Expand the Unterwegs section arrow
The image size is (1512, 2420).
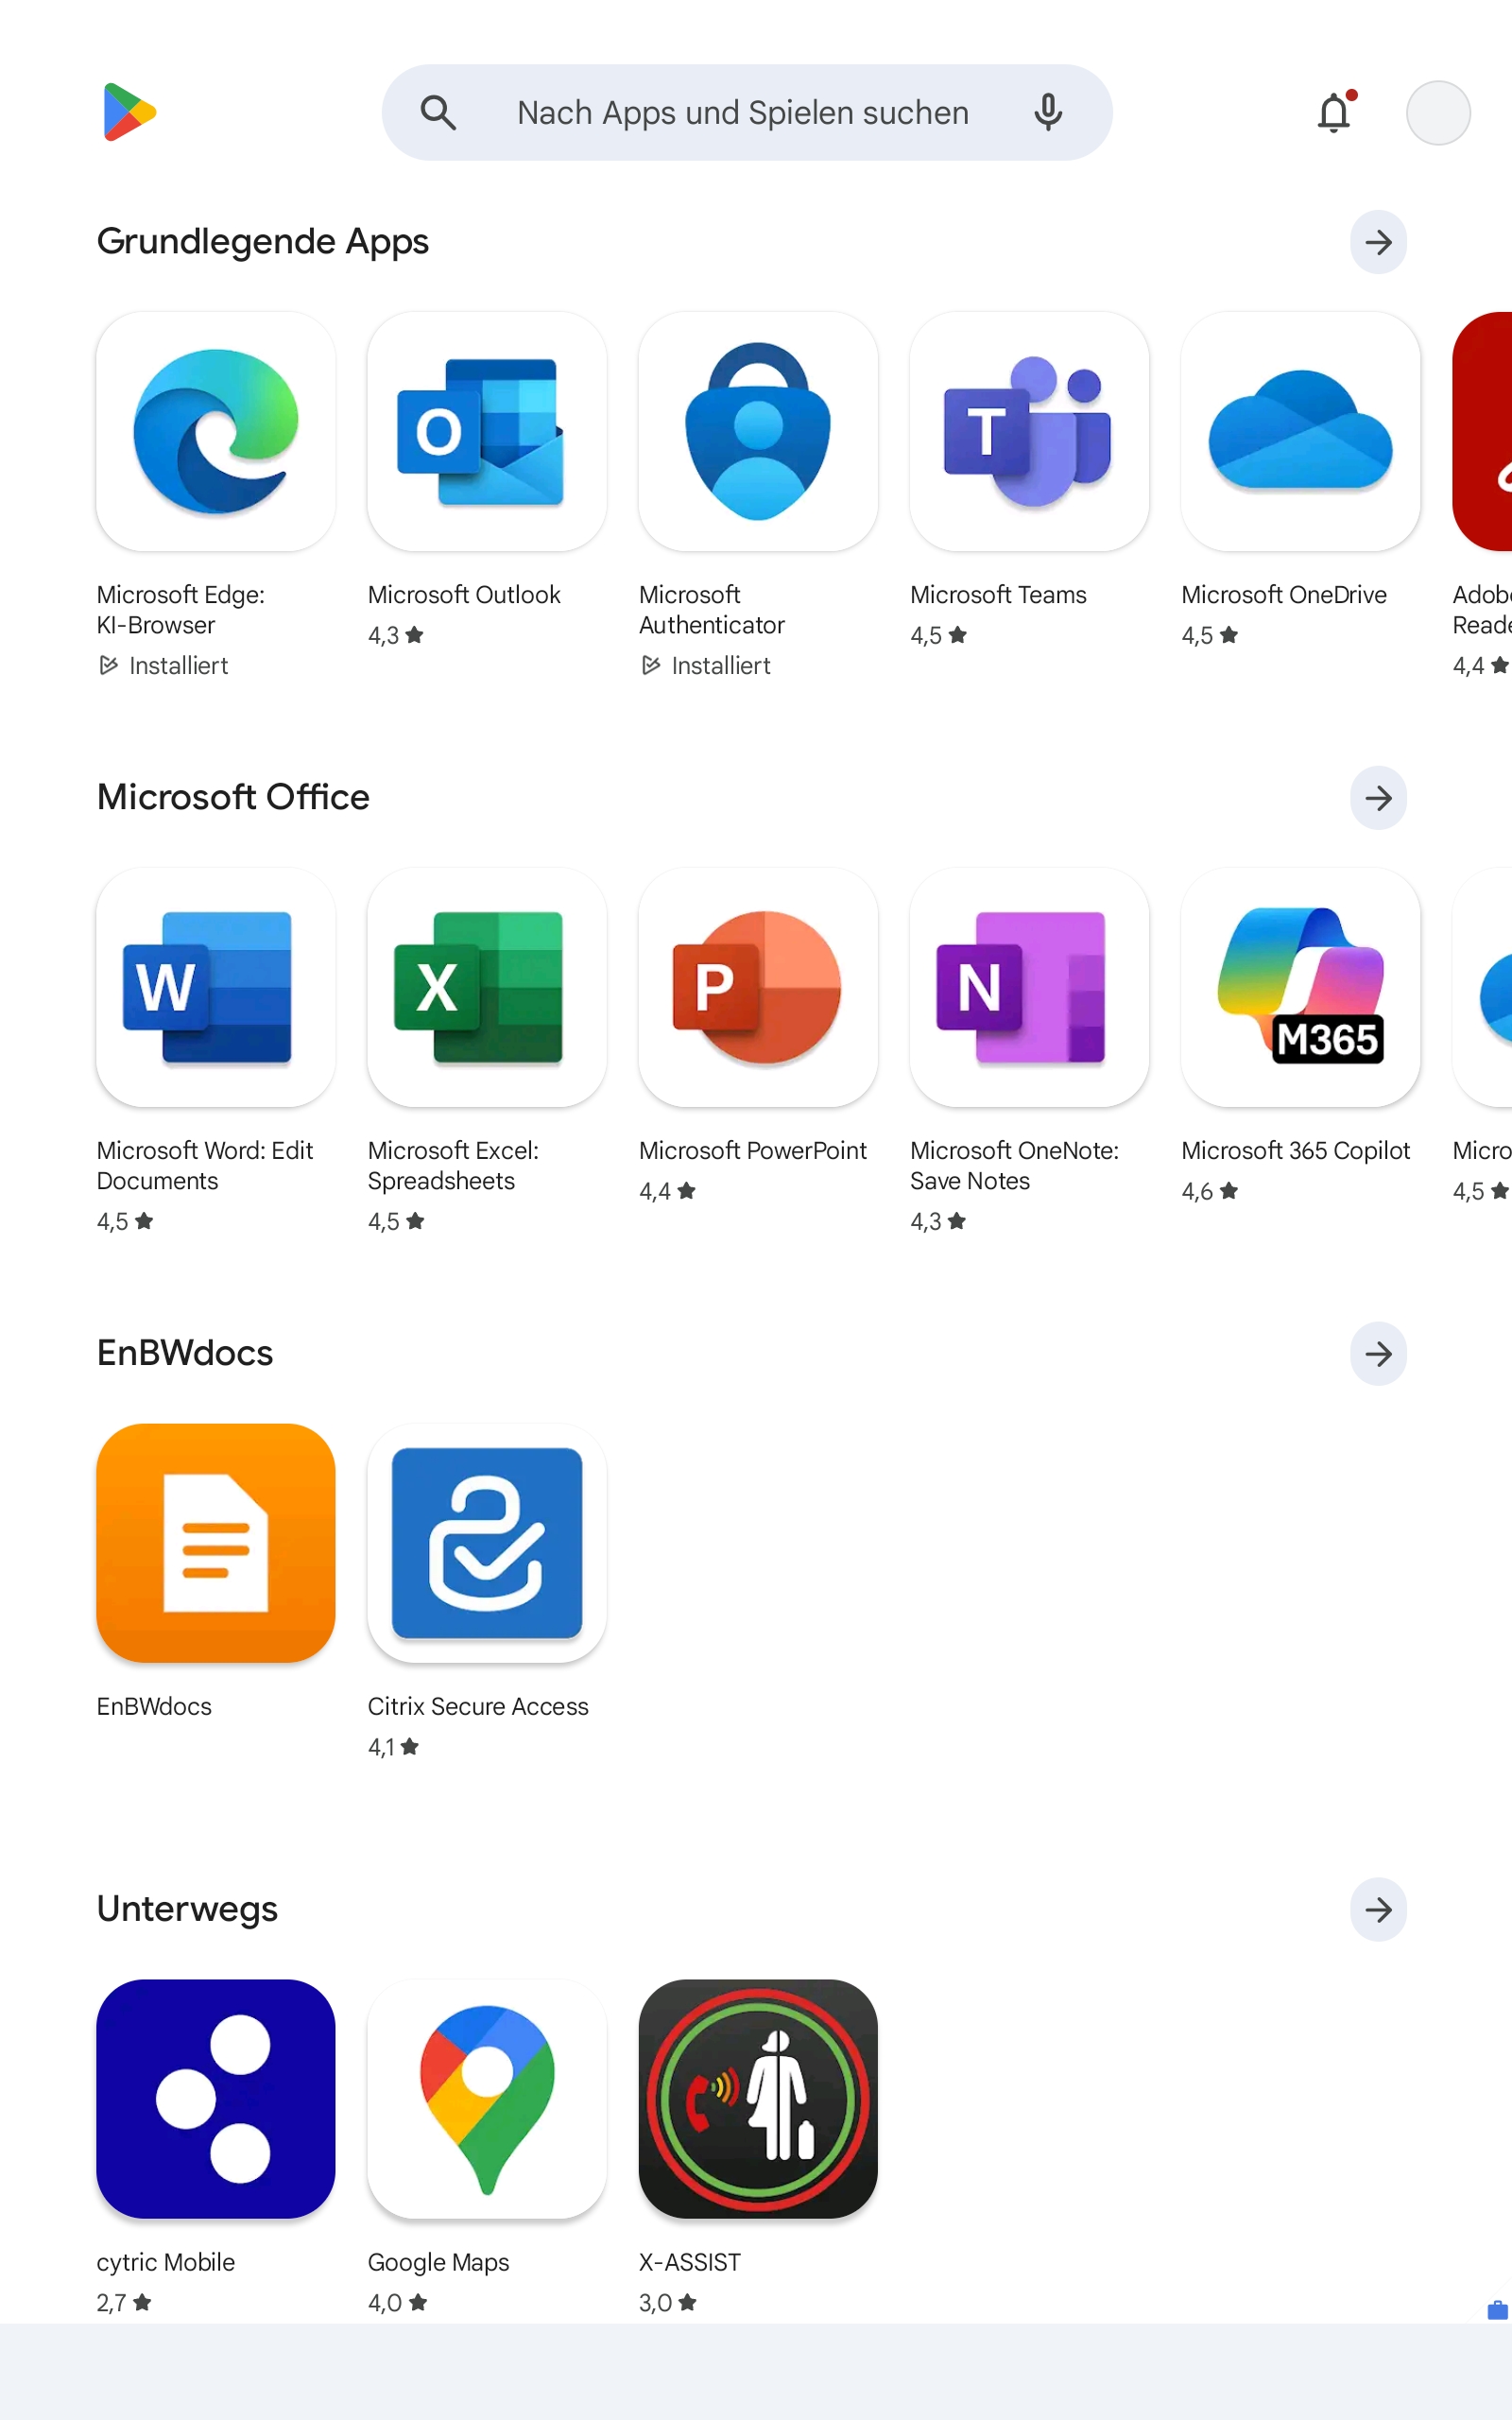[1378, 1910]
